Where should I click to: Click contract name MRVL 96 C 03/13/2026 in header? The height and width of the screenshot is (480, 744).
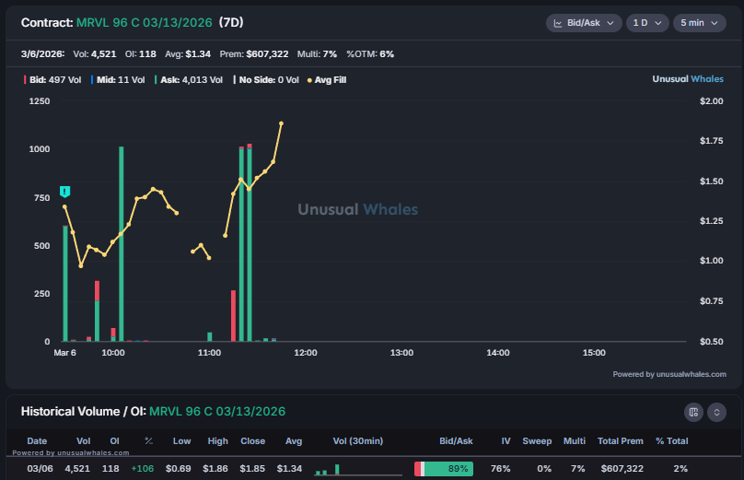pos(145,23)
